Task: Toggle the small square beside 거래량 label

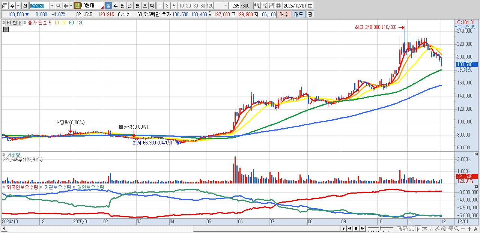Action: click(4, 154)
